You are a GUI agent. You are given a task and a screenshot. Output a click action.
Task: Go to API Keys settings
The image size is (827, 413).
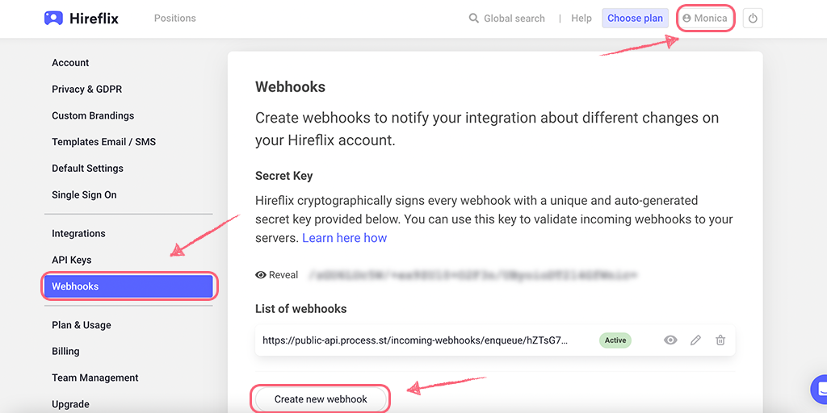72,260
